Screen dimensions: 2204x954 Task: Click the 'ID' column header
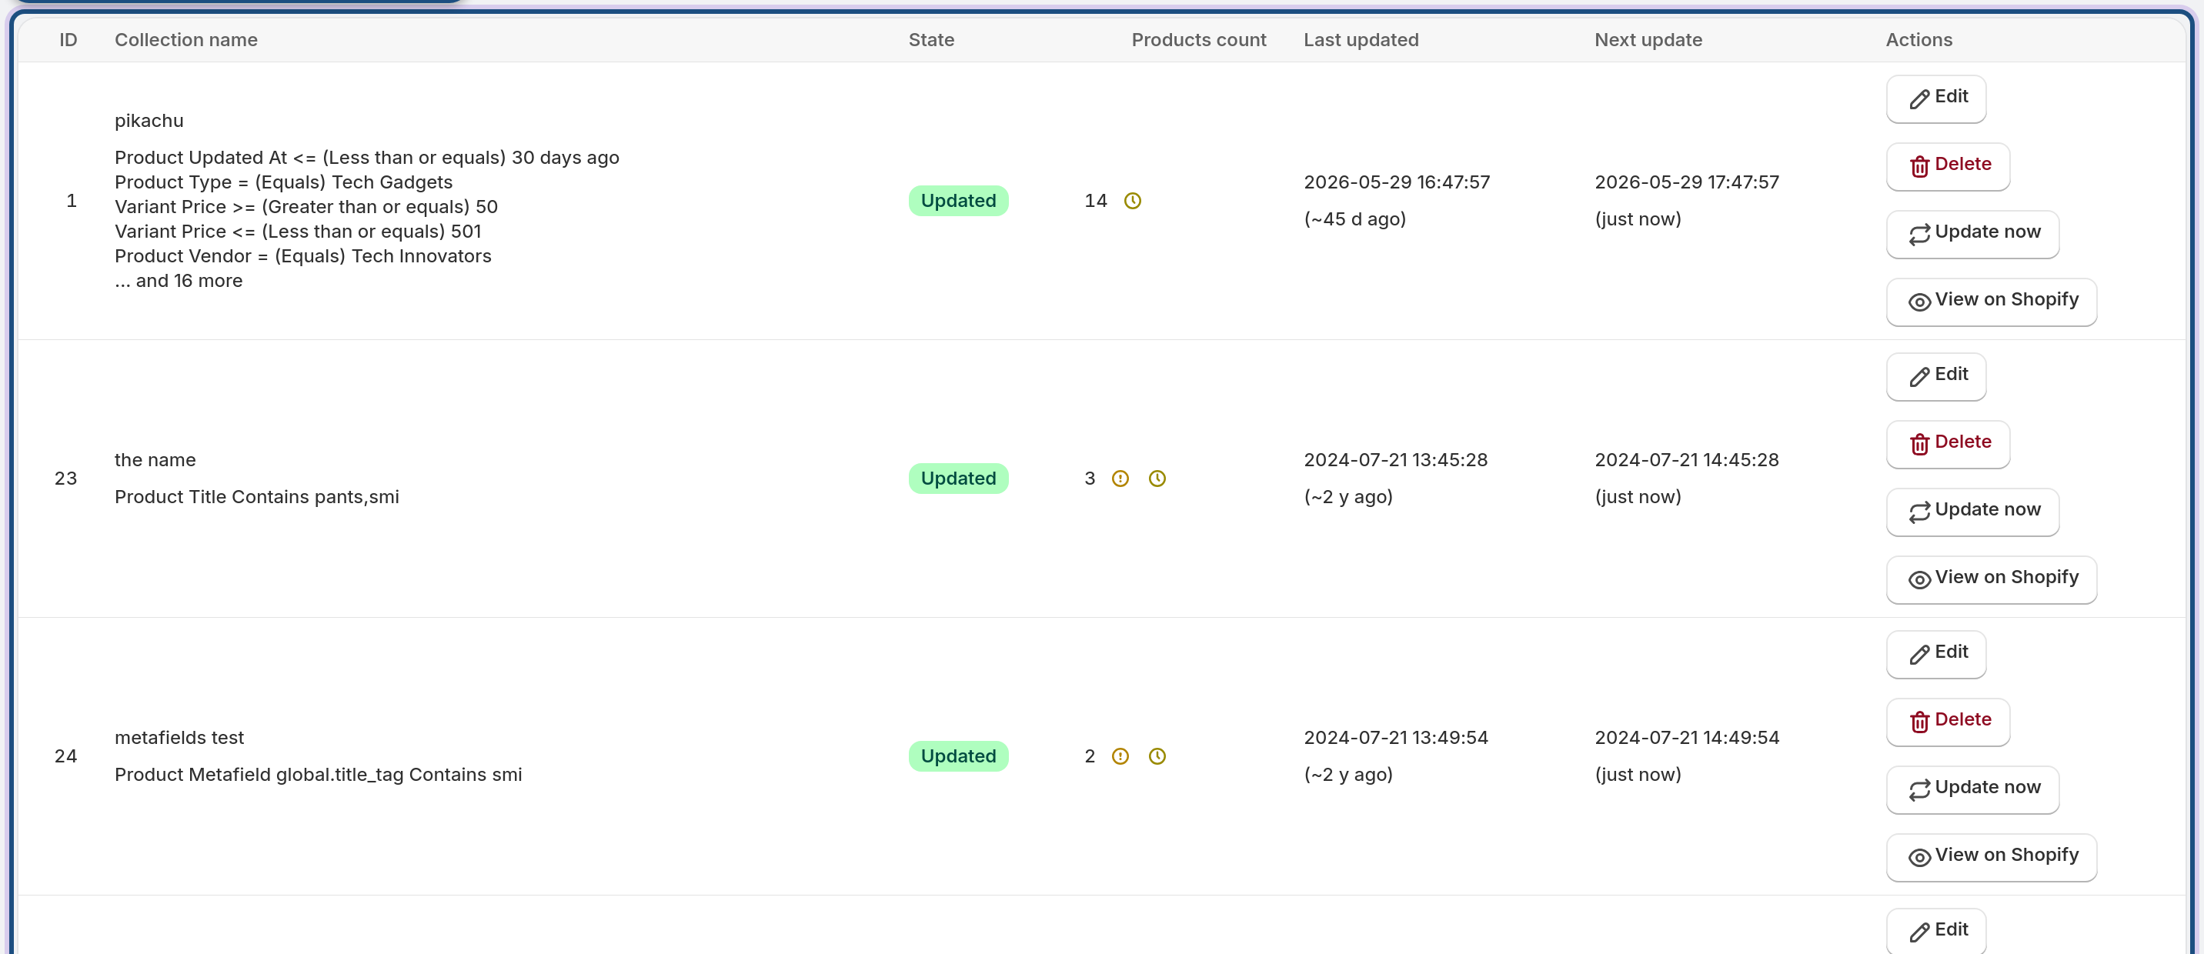[68, 40]
